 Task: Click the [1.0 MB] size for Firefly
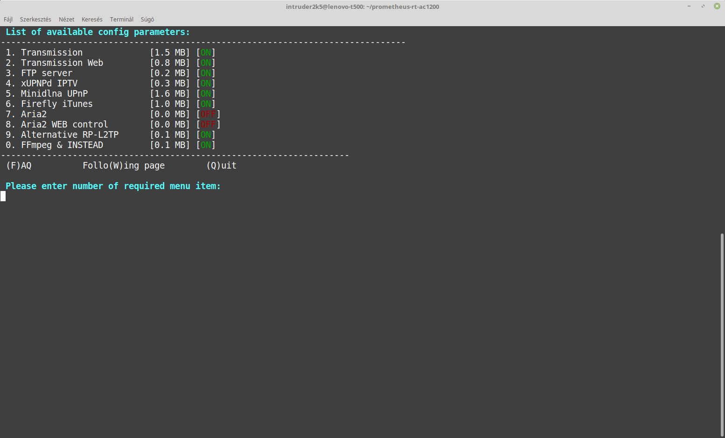point(170,104)
